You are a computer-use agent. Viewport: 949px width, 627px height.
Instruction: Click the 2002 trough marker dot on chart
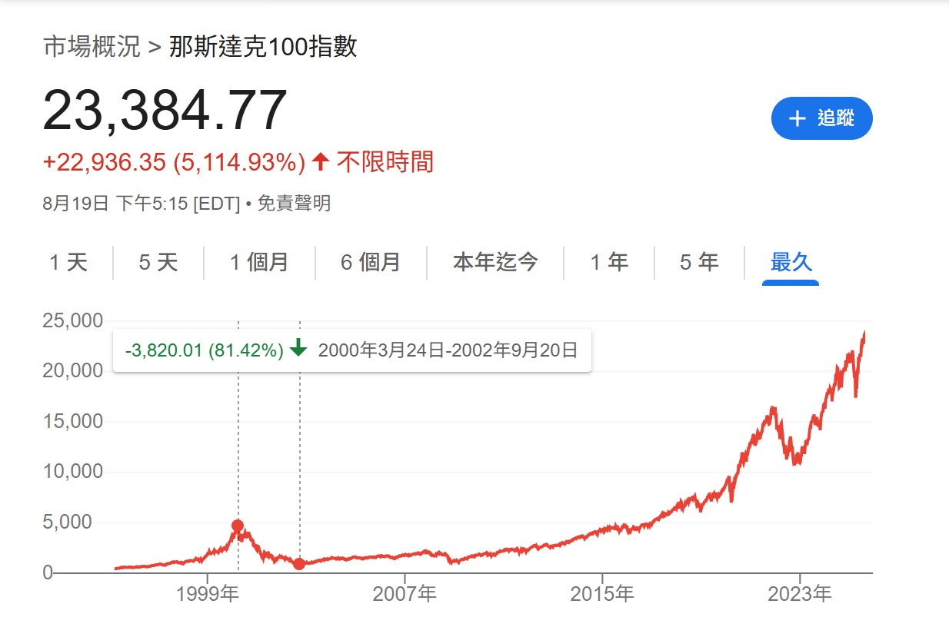[x=299, y=563]
